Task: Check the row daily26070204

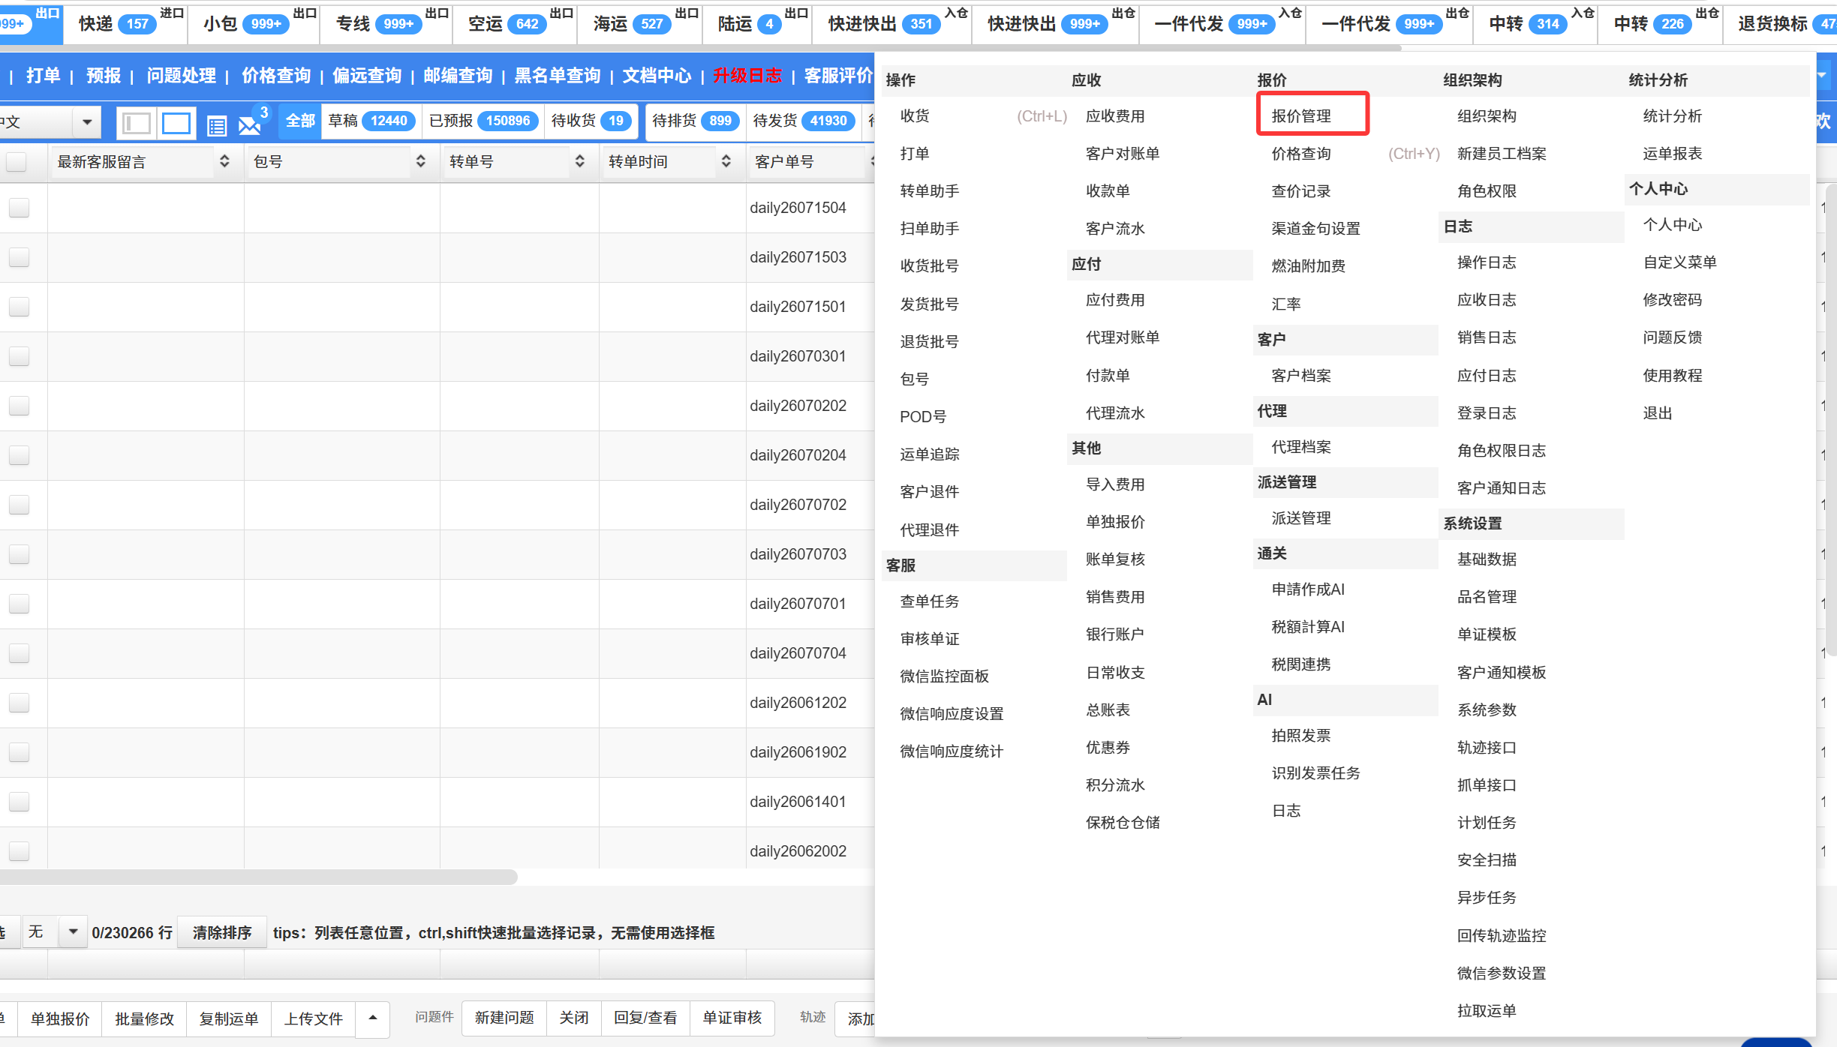Action: (x=19, y=455)
